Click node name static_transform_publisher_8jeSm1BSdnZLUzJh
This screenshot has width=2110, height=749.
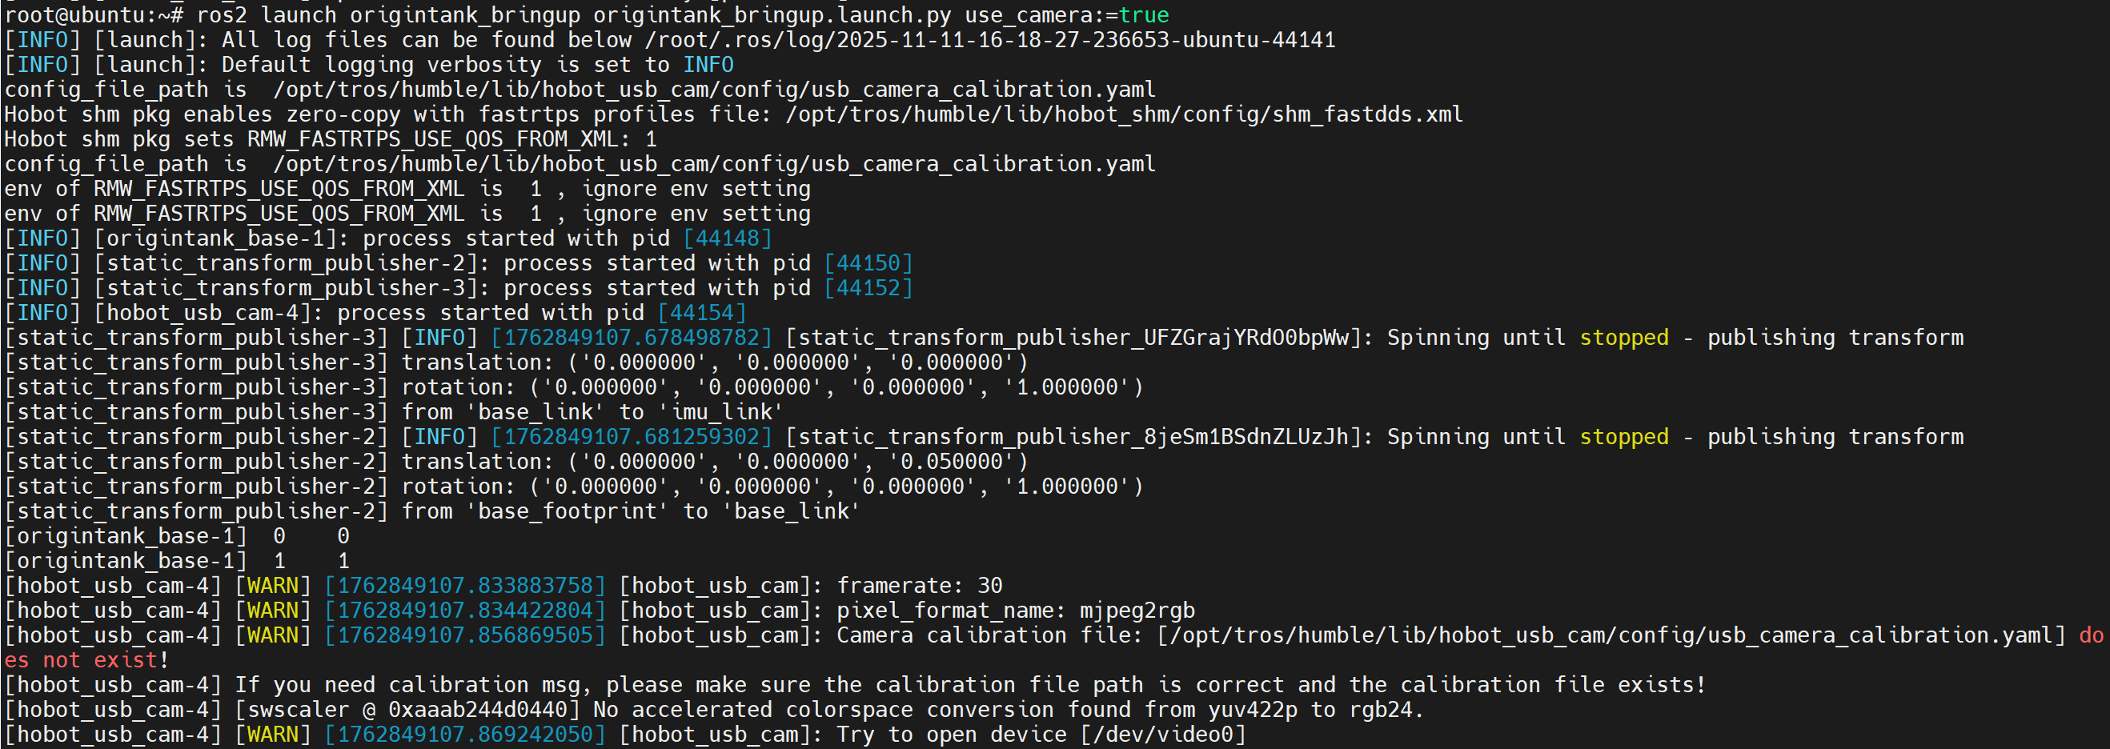[x=1073, y=436]
